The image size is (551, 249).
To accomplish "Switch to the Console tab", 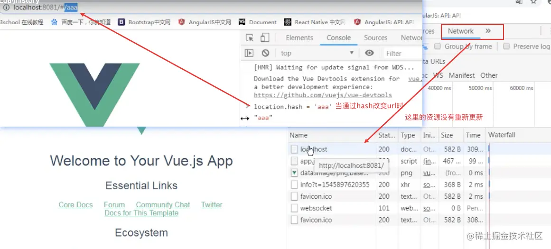I will [x=339, y=37].
